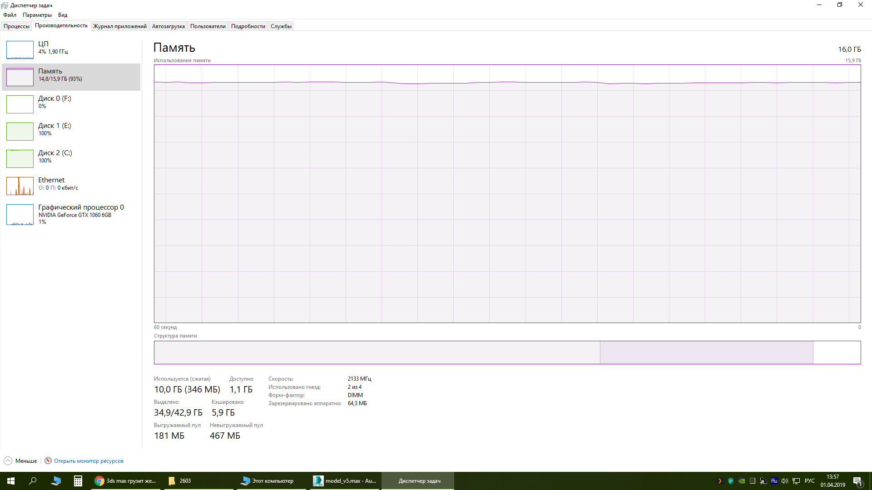Screen dimensions: 872x490
Task: Click the Plex tray icon
Action: pos(720,481)
